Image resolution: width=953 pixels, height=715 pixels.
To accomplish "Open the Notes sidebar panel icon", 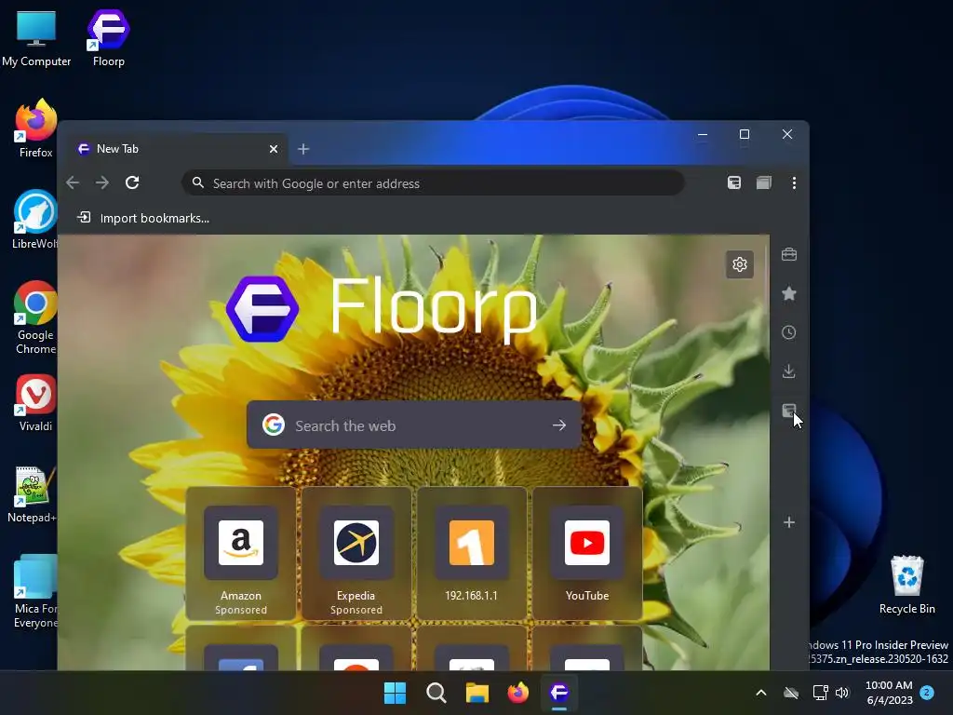I will [x=789, y=411].
